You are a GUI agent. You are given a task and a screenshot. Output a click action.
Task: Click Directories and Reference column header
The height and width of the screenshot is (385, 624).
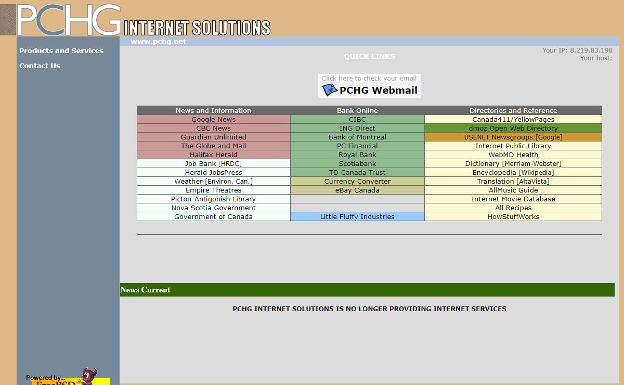click(x=513, y=111)
